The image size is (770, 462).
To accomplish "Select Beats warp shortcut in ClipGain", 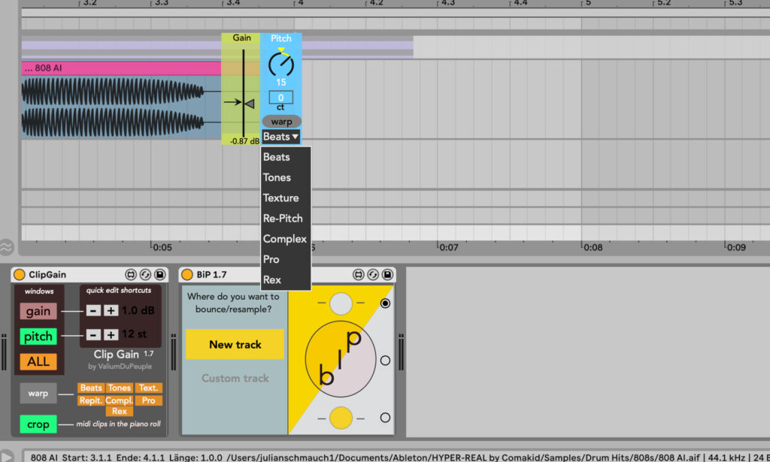I will 91,388.
